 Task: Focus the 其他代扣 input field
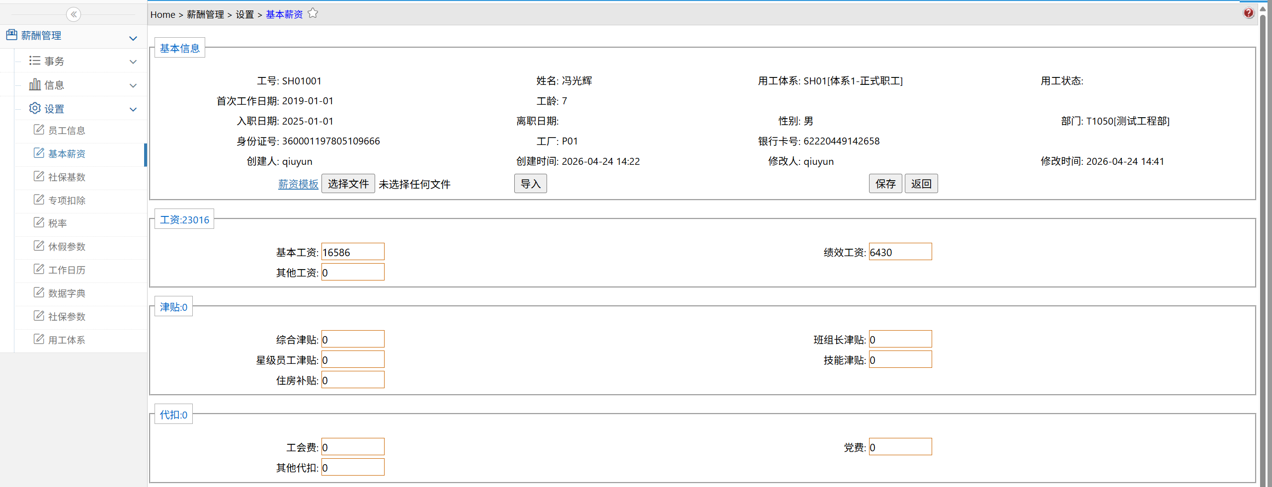coord(353,467)
